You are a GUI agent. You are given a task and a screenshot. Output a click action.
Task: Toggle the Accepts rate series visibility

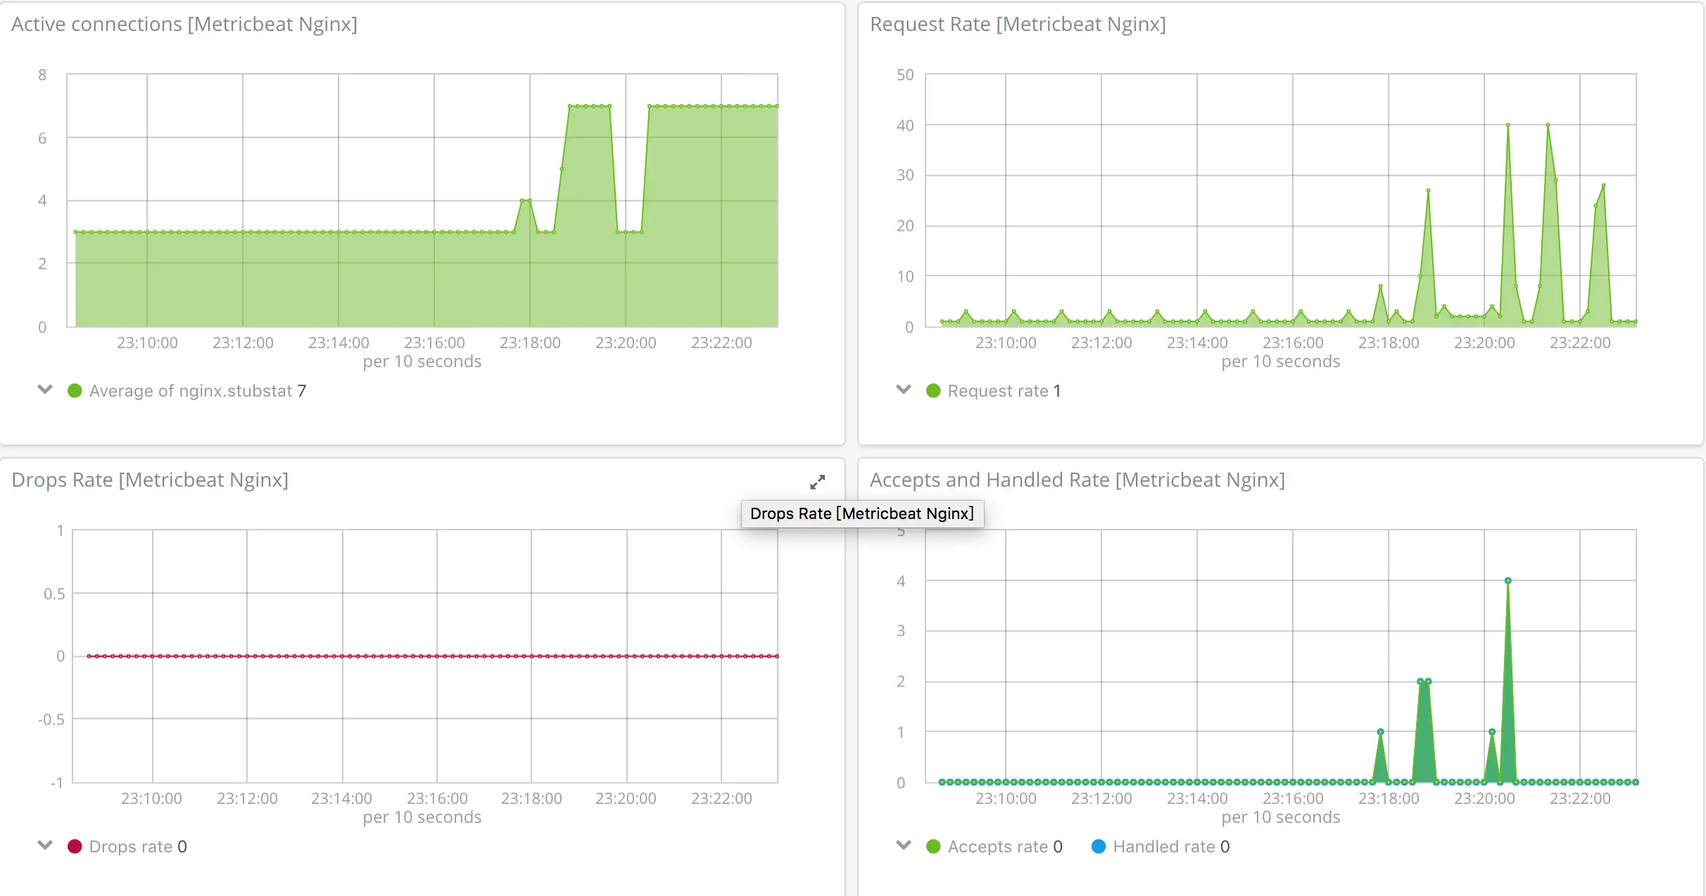[x=999, y=846]
